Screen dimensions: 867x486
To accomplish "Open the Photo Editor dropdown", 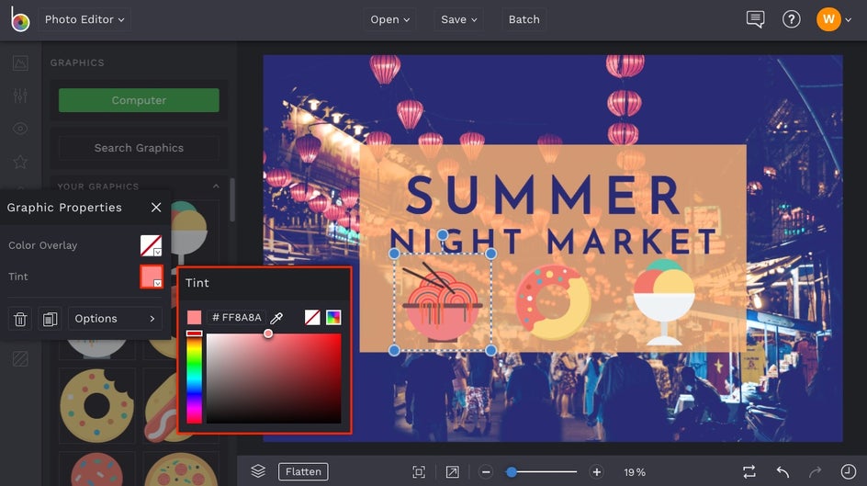I will (84, 19).
